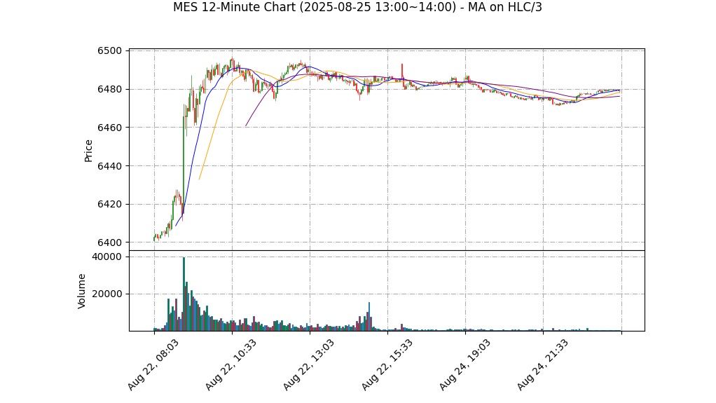Click the 20000 volume tick label

pyautogui.click(x=107, y=294)
